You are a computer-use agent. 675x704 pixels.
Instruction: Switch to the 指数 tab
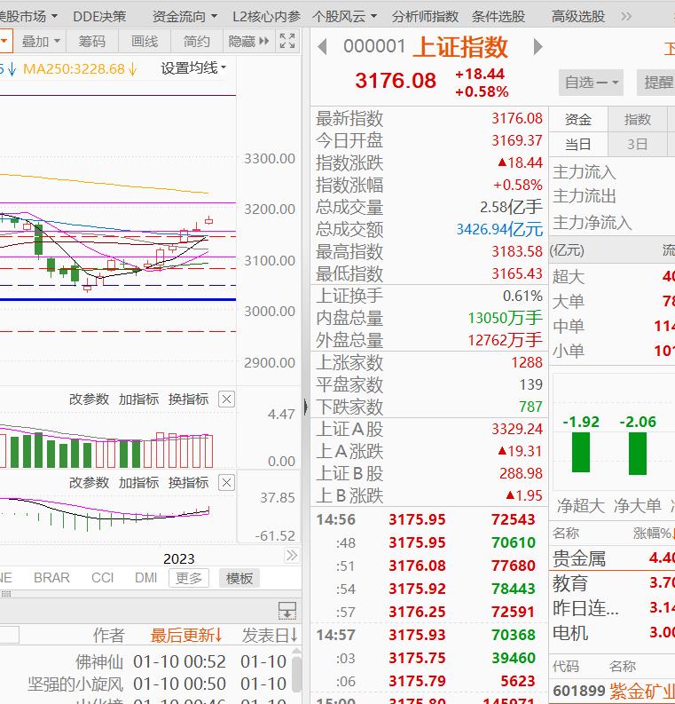pos(638,120)
